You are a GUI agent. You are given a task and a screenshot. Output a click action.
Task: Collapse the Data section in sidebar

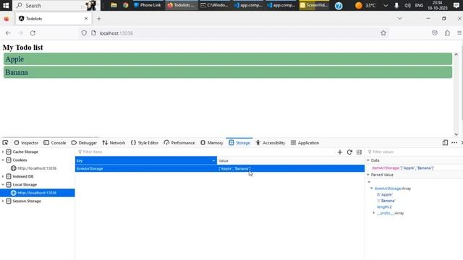tap(368, 160)
